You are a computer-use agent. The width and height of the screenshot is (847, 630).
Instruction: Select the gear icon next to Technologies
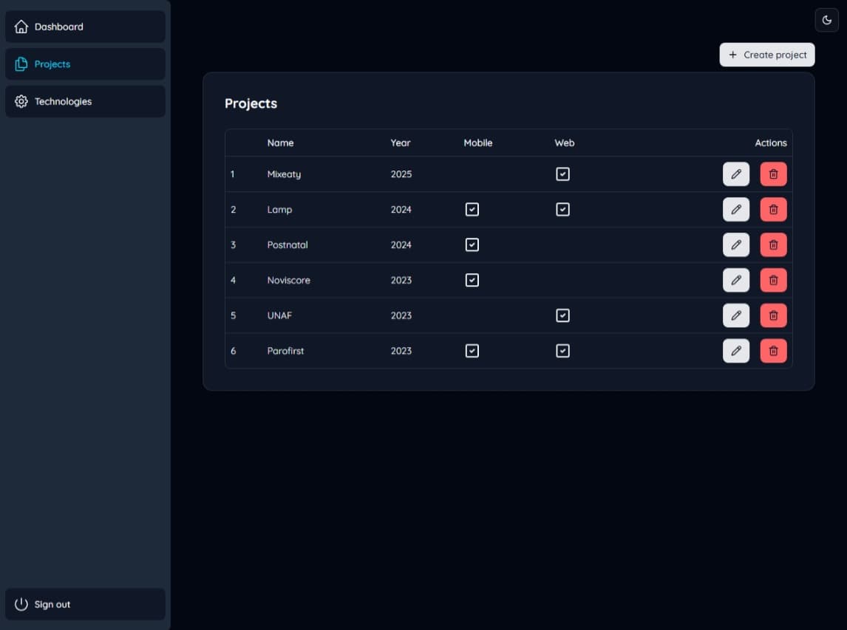(21, 101)
